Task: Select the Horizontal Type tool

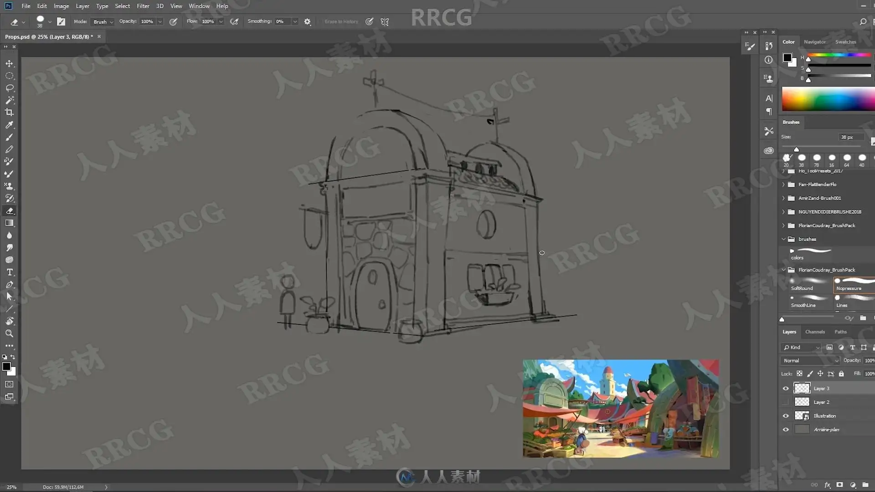Action: point(9,272)
